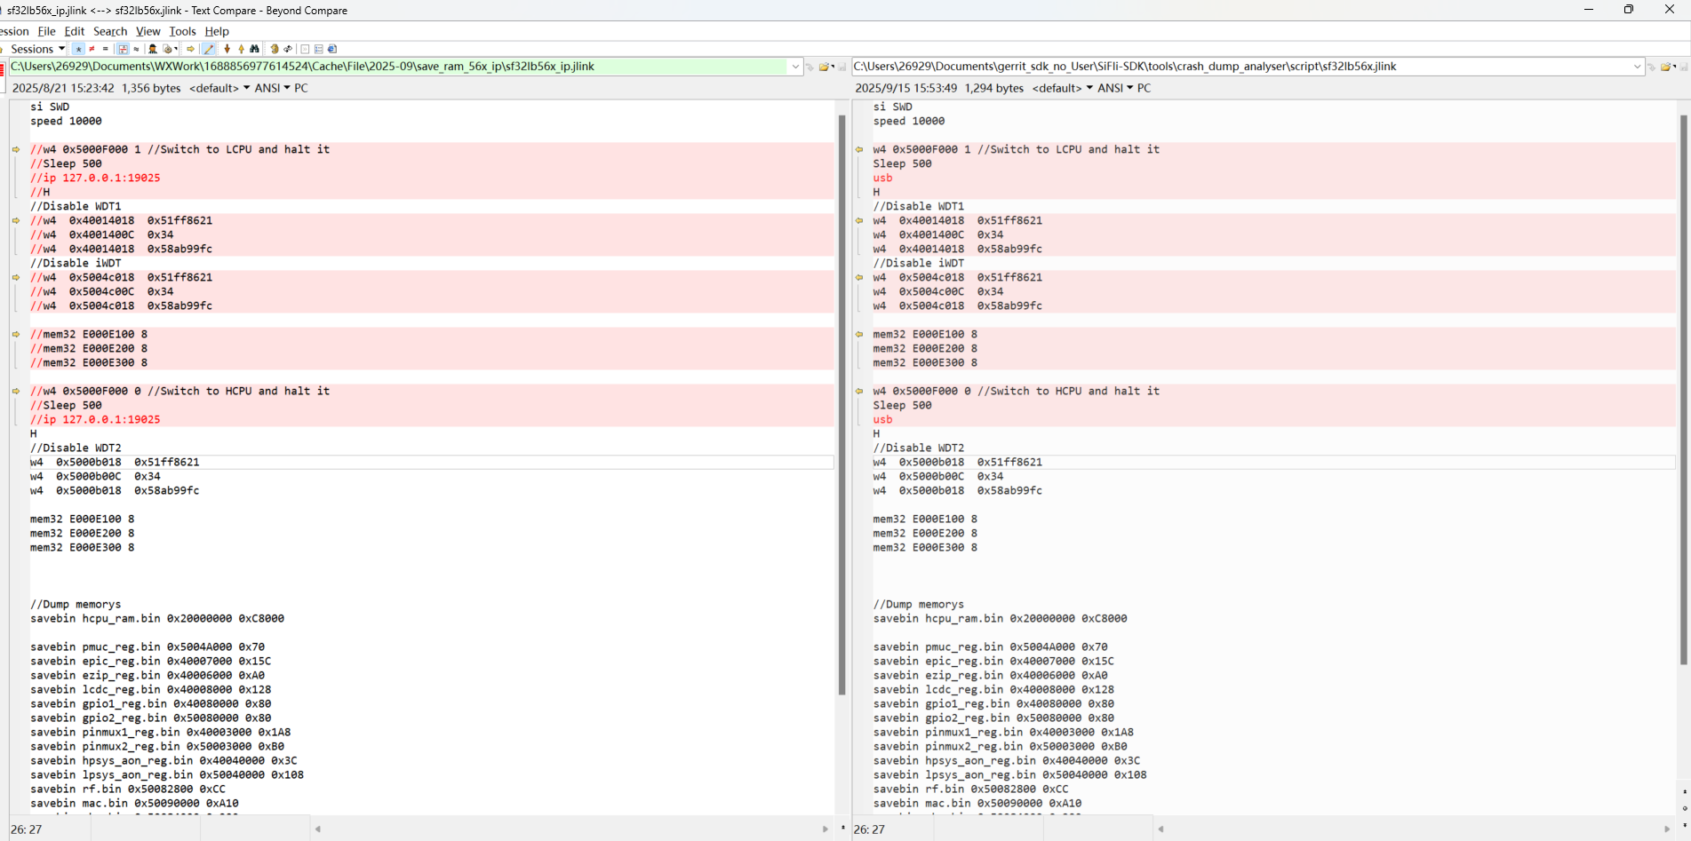Toggle Show Differences not-equal filter
The image size is (1691, 841).
coord(92,49)
